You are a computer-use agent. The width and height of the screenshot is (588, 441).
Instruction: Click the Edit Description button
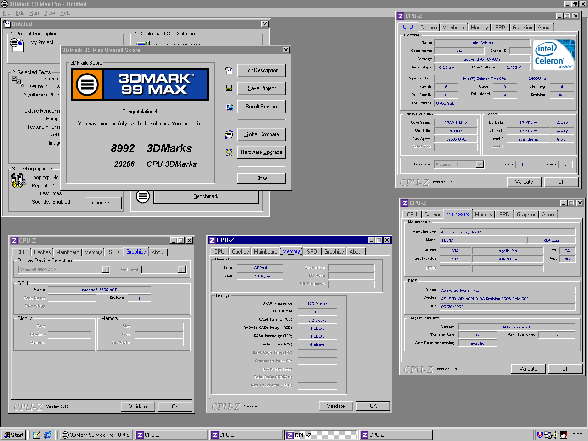[261, 70]
